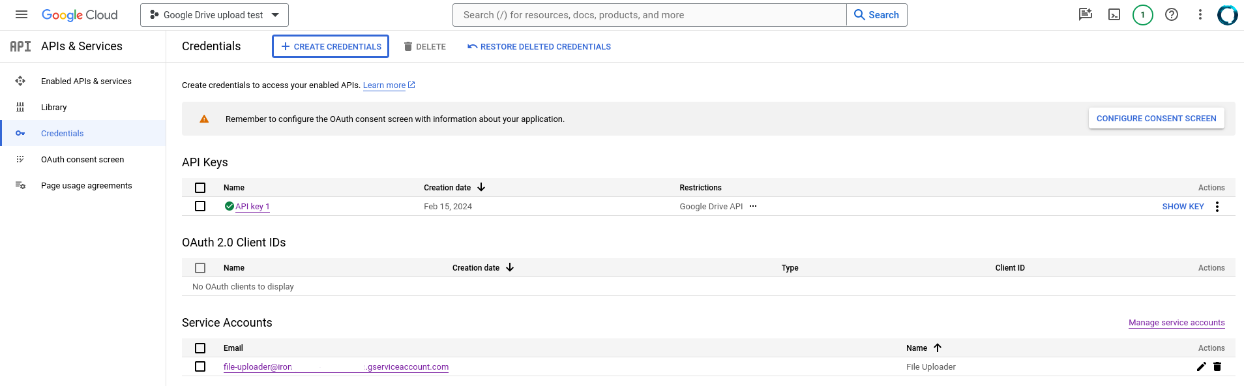The height and width of the screenshot is (386, 1244).
Task: Click the three-dot settings menu in header
Action: pyautogui.click(x=1200, y=14)
